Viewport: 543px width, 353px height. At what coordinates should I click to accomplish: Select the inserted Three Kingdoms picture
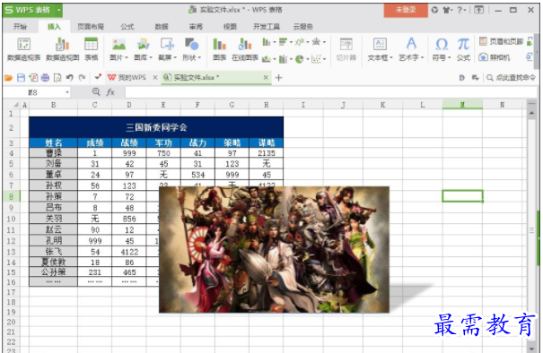coord(274,249)
